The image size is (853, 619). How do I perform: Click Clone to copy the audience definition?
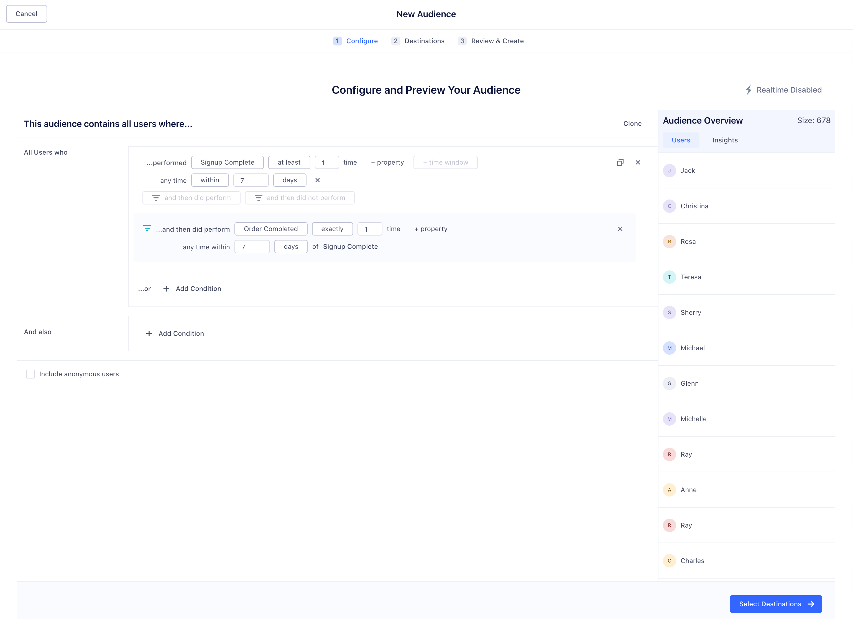(632, 124)
